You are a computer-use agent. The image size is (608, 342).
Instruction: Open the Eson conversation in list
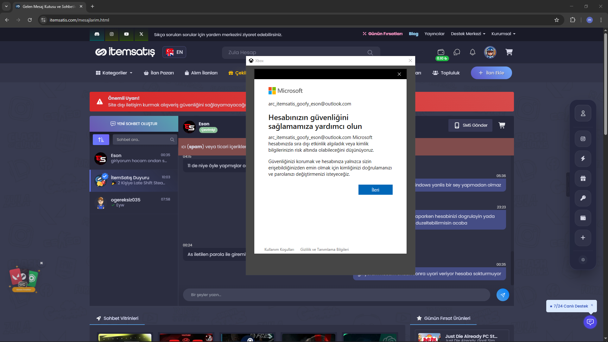[x=134, y=159]
